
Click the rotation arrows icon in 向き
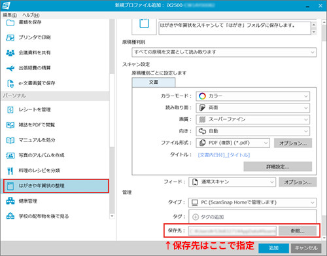pyautogui.click(x=202, y=131)
